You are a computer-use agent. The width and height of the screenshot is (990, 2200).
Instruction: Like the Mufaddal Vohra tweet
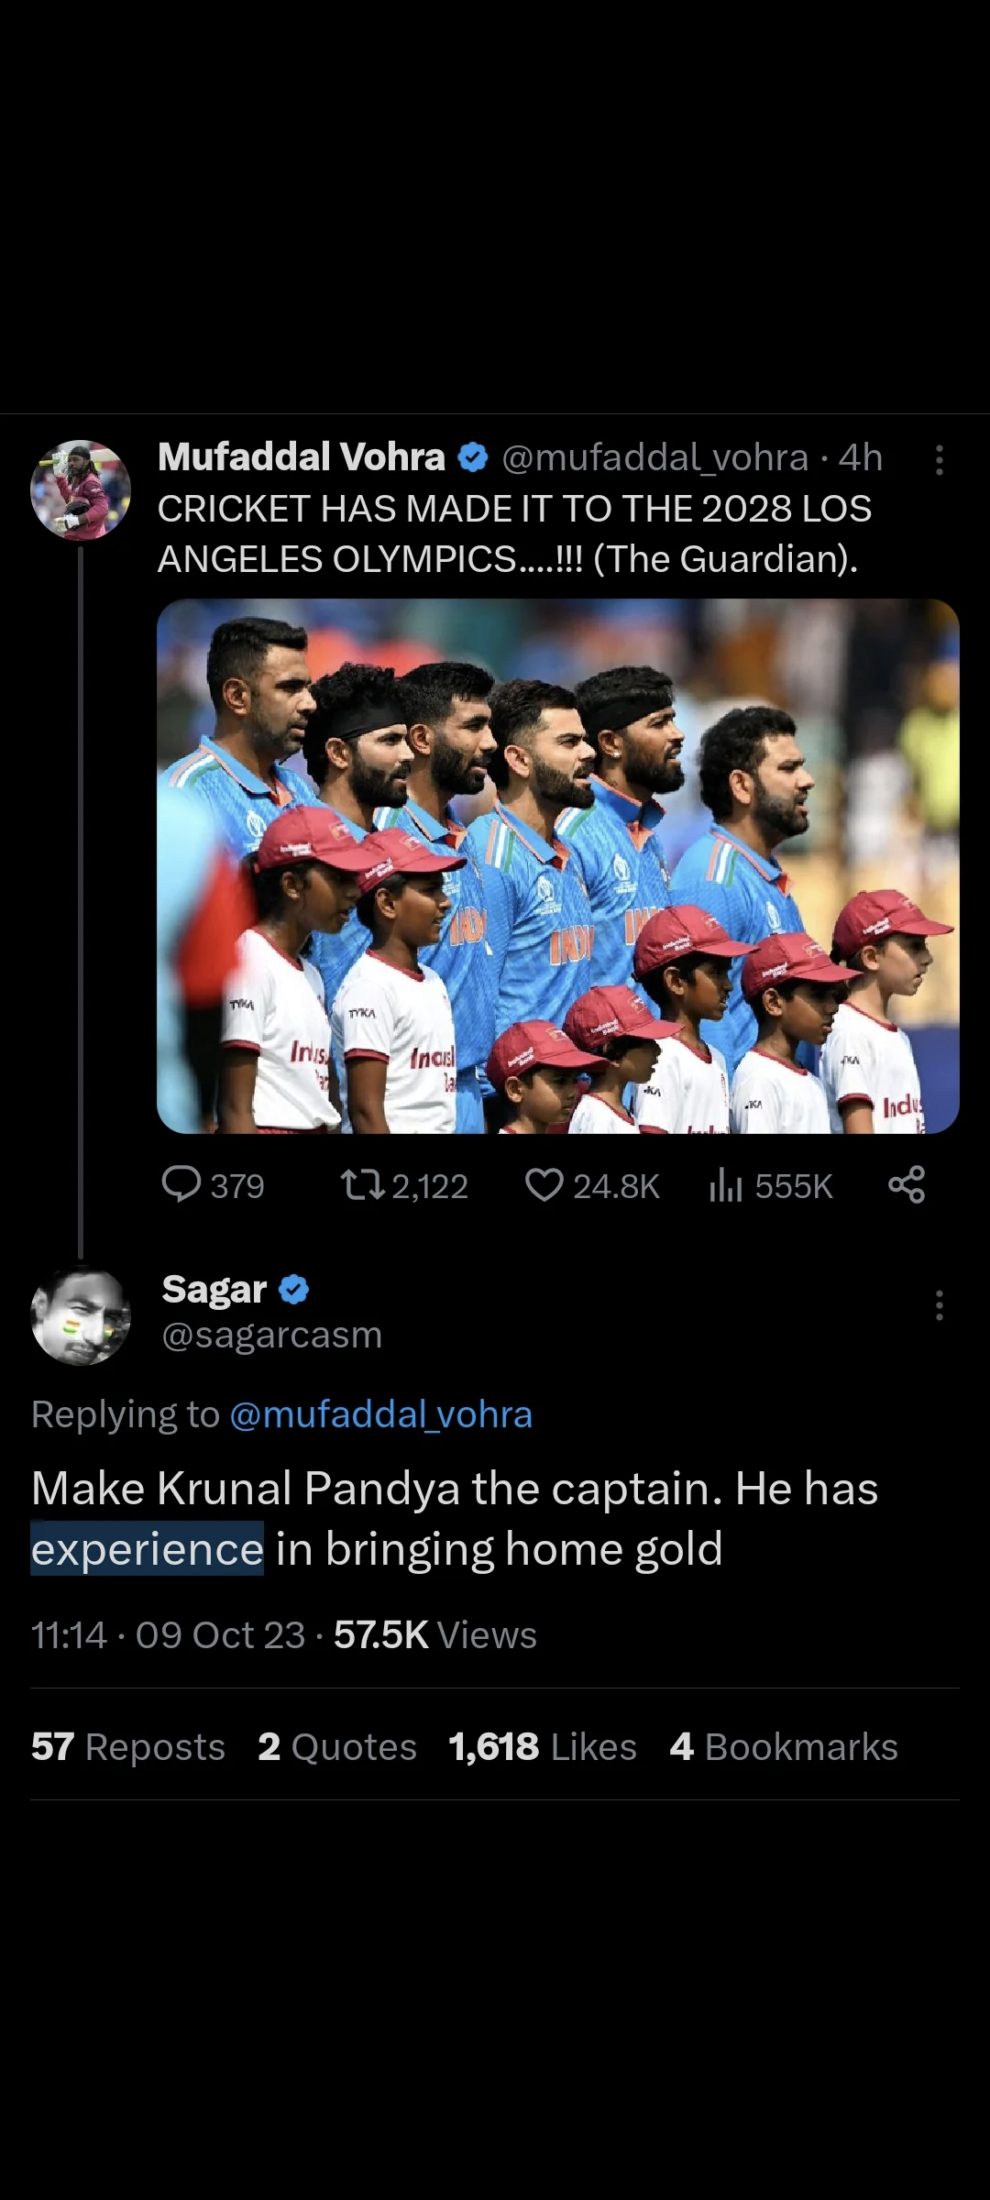coord(544,1184)
